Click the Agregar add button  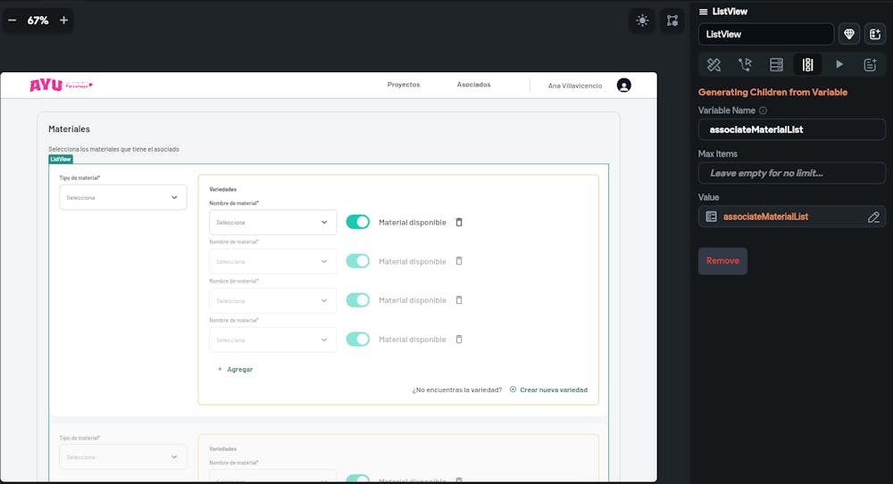pyautogui.click(x=235, y=369)
